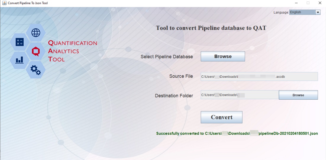Click the Language label
This screenshot has width=326, height=160.
(281, 12)
